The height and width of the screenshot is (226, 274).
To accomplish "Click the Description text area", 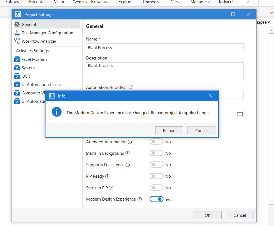I will (165, 72).
